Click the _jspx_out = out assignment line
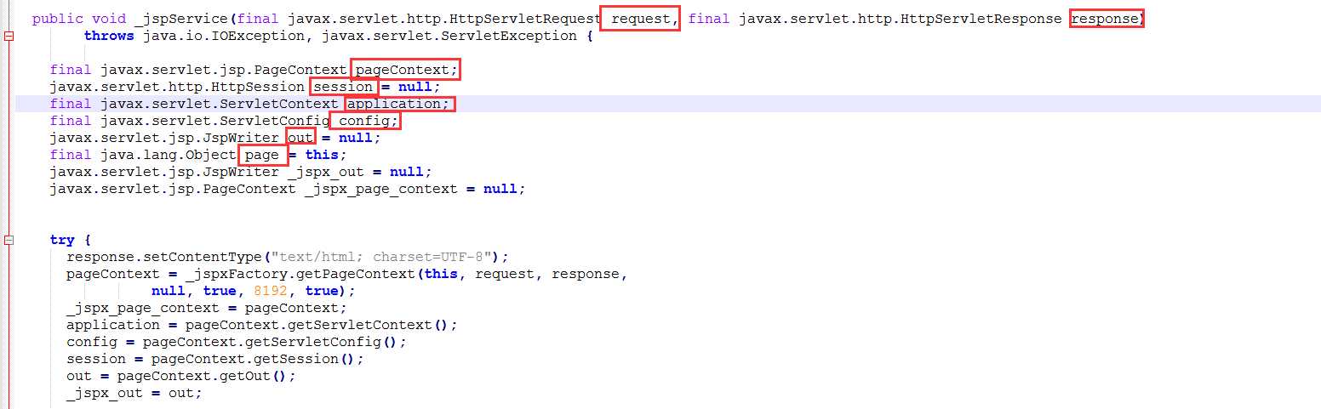Image resolution: width=1321 pixels, height=409 pixels. (x=134, y=393)
